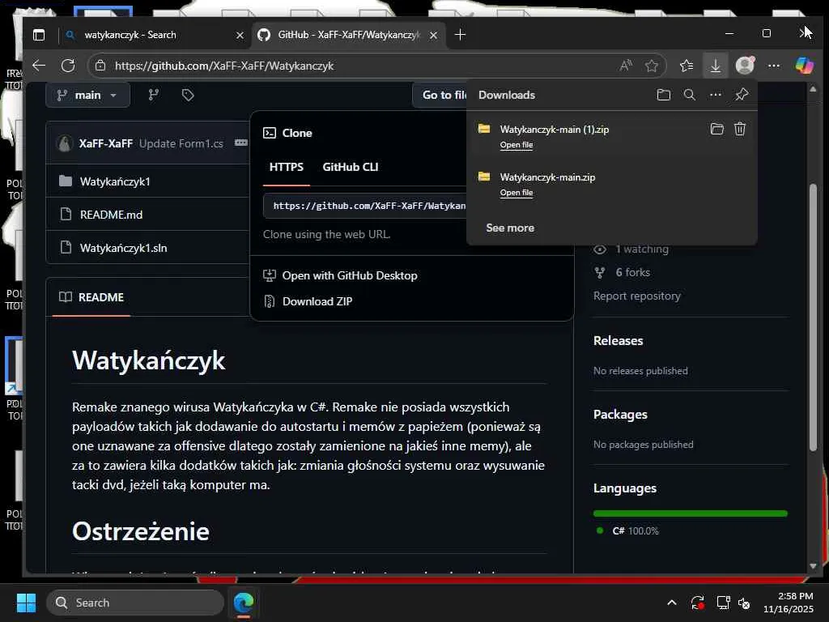
Task: Open downloads folder icon in Downloads panel
Action: (664, 95)
